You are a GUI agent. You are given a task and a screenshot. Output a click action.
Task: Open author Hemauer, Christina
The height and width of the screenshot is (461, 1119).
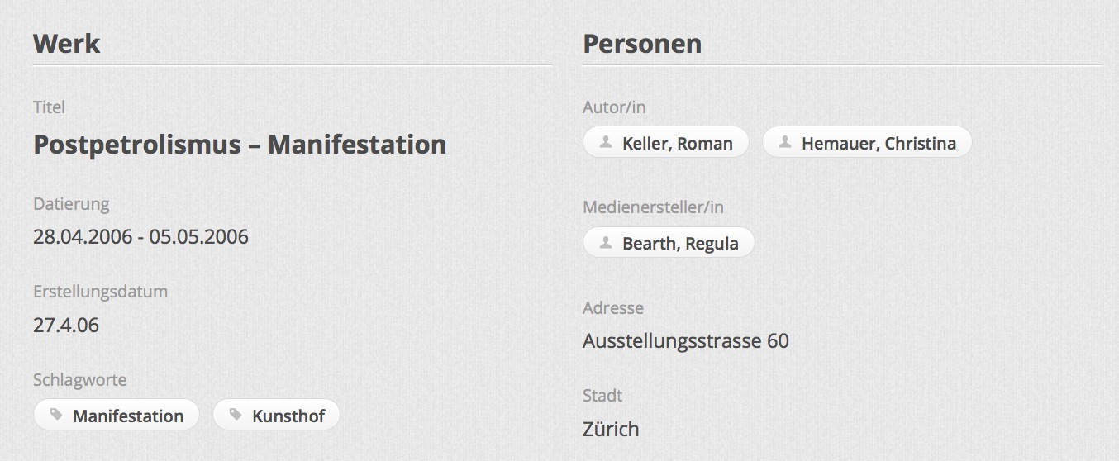878,143
